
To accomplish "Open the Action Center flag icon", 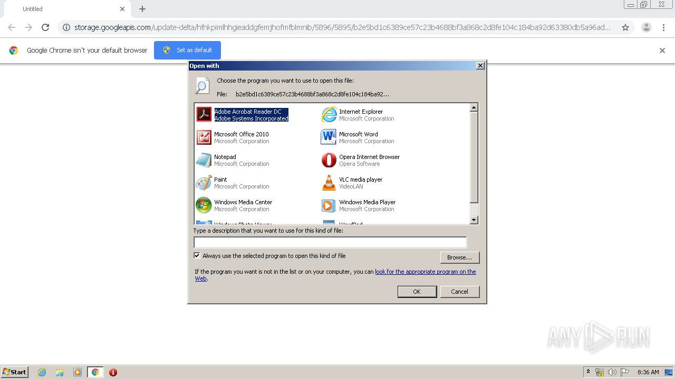I will pos(625,372).
